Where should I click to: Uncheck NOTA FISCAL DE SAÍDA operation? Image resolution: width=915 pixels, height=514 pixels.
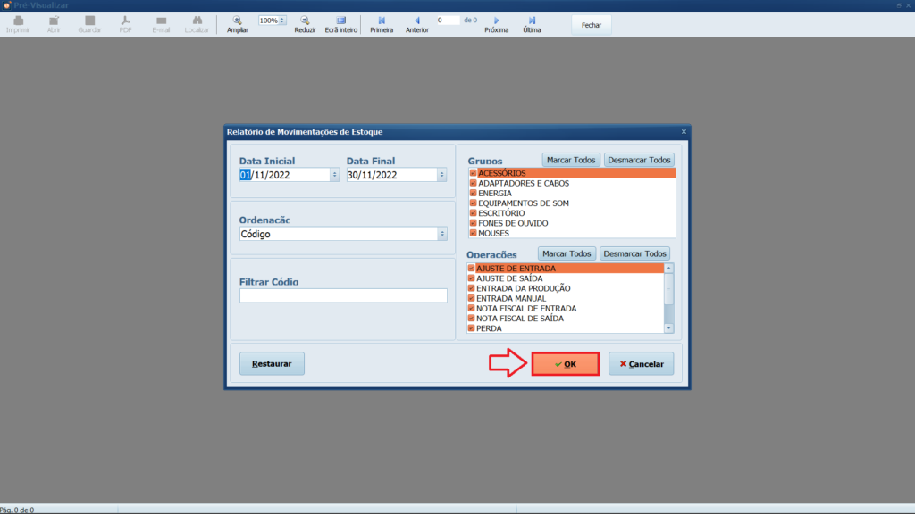click(472, 319)
